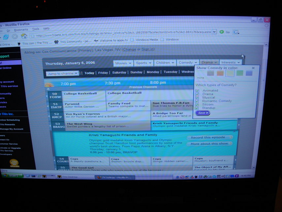This screenshot has height=212, width=282.
Task: Switch to TV Listings Firefox taskbar item
Action: point(115,177)
